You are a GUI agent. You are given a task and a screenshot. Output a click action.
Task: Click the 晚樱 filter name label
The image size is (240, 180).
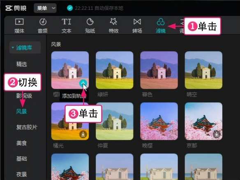147,145
